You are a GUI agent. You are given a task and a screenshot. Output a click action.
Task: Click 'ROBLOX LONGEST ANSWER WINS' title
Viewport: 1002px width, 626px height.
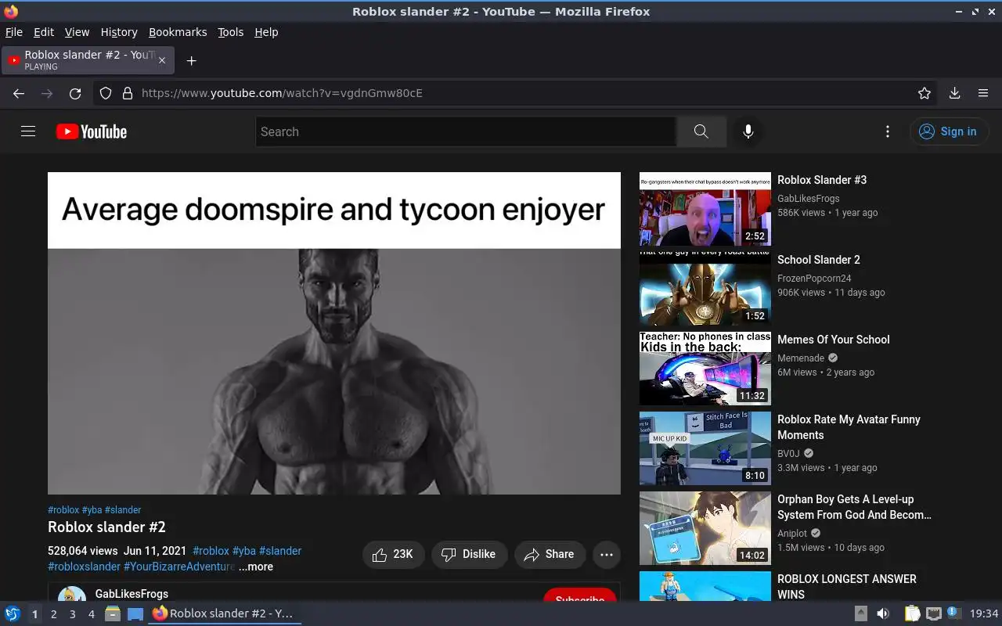[846, 587]
